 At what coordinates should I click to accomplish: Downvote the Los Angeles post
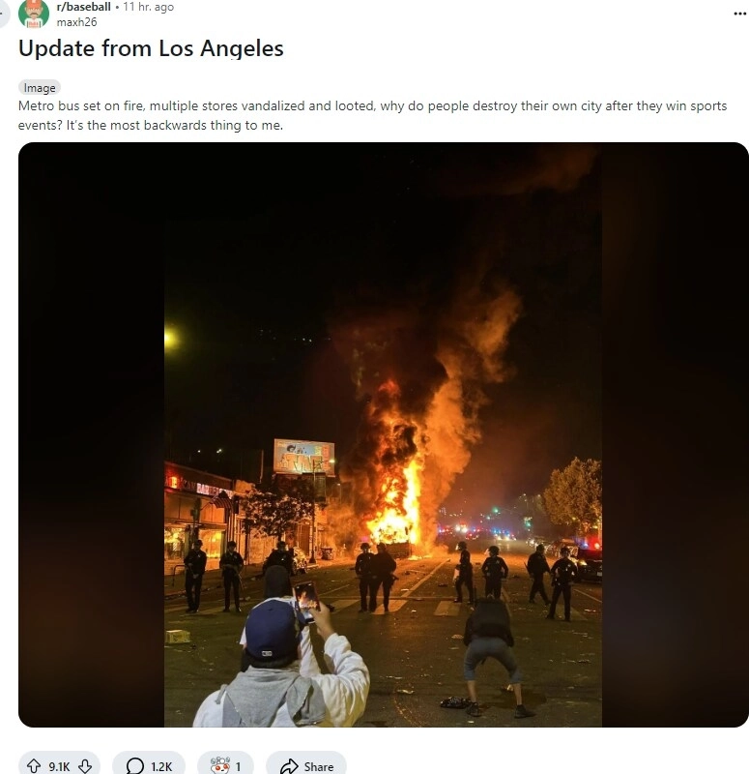(85, 766)
